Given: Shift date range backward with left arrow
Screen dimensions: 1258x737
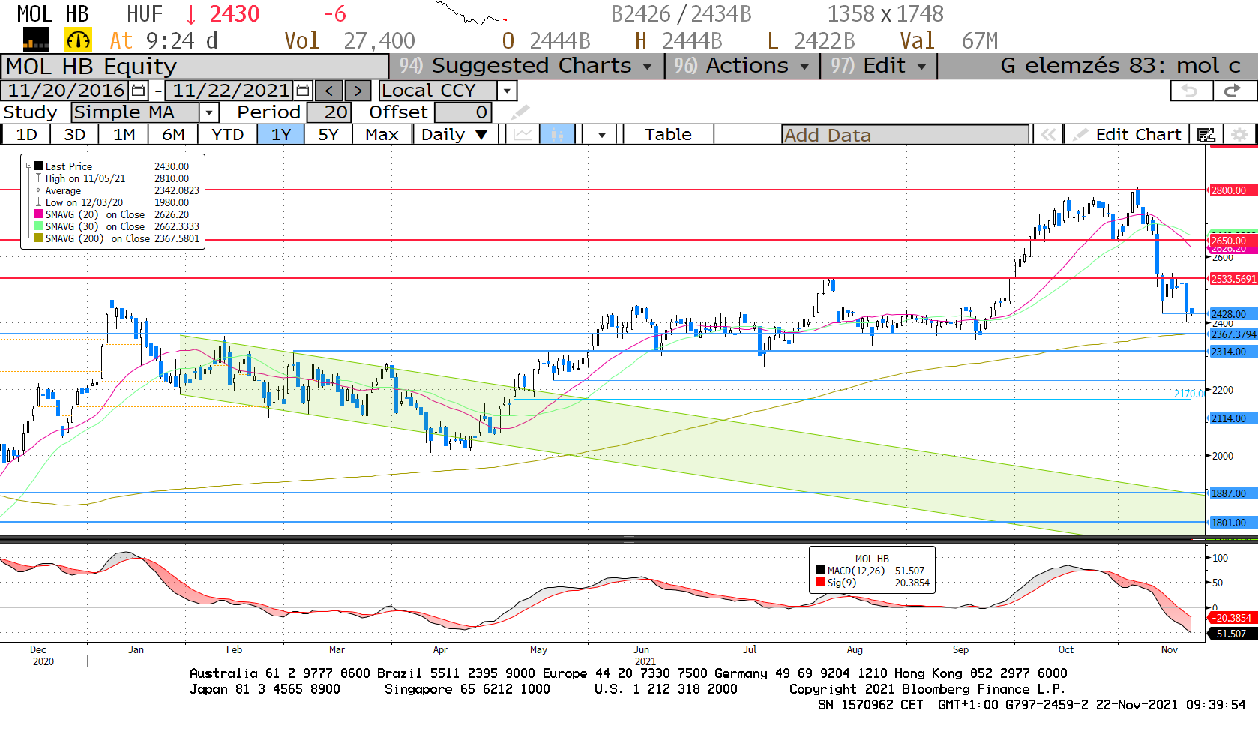Looking at the screenshot, I should [x=329, y=91].
